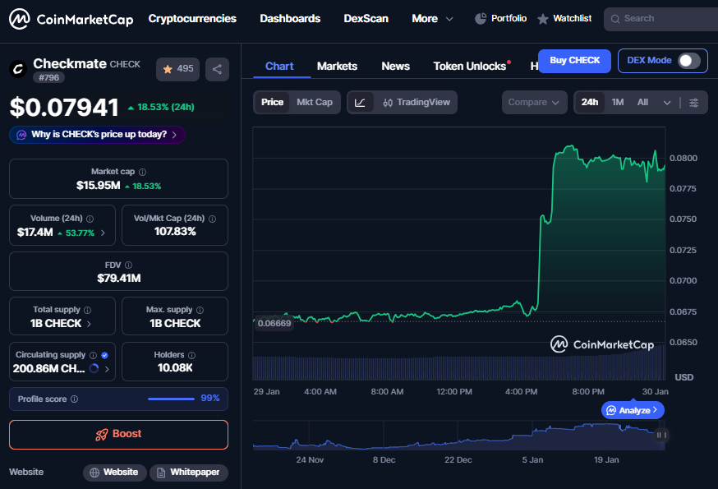Show Circulating supply info icon
This screenshot has width=718, height=489.
click(x=93, y=355)
